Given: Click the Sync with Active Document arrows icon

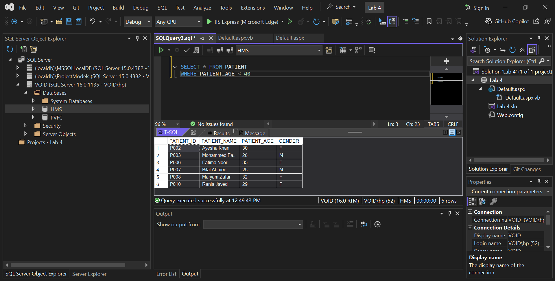Looking at the screenshot, I should click(503, 50).
